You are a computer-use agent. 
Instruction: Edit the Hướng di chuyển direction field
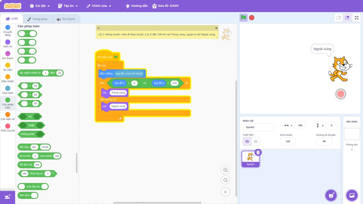point(324,142)
